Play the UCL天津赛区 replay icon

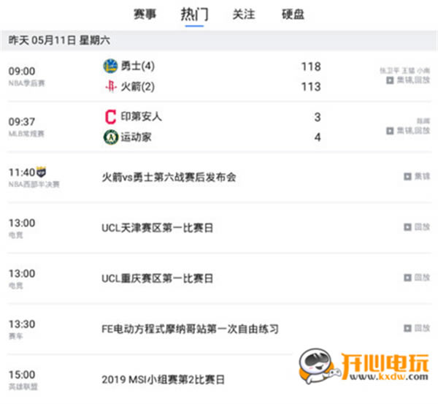point(407,227)
